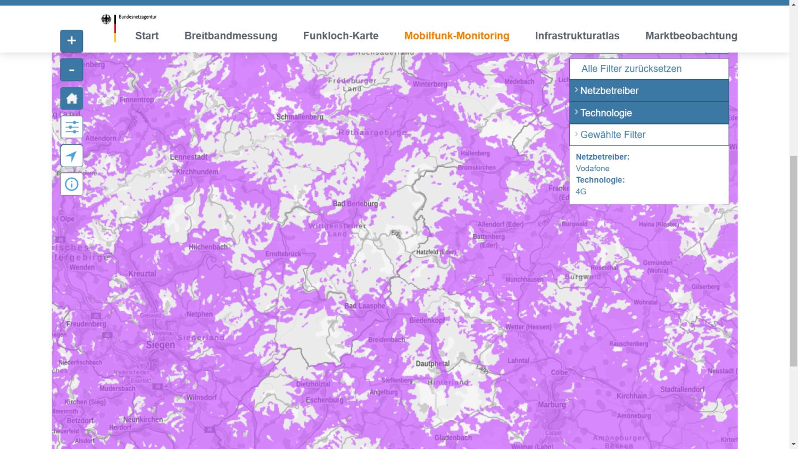The image size is (798, 449).
Task: Navigate to Marktbeobachtung
Action: (x=691, y=36)
